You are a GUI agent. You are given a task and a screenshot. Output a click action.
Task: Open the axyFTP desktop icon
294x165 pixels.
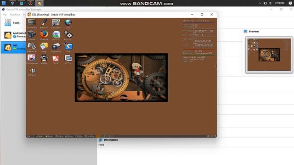tap(56, 34)
